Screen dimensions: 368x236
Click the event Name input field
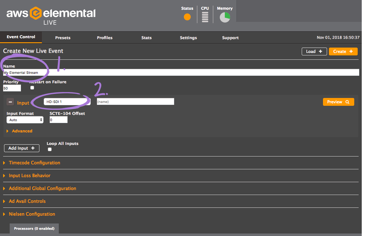click(181, 72)
